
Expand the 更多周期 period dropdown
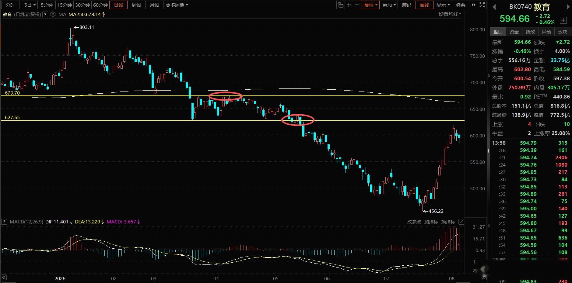[177, 5]
